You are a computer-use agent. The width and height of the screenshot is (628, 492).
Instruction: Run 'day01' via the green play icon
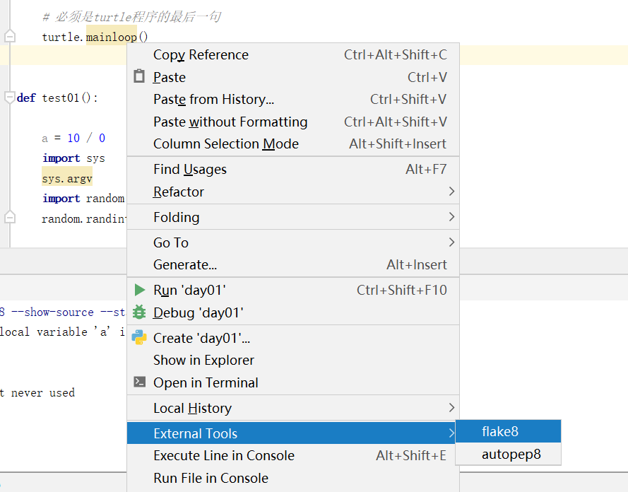point(138,289)
